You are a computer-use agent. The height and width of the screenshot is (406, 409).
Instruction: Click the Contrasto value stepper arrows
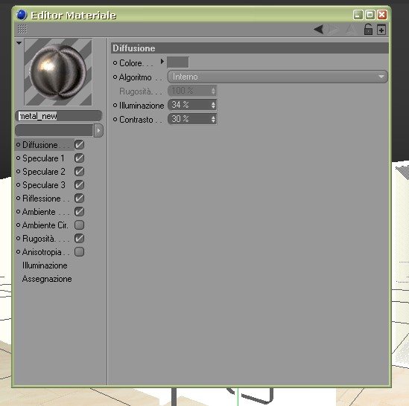click(x=213, y=119)
